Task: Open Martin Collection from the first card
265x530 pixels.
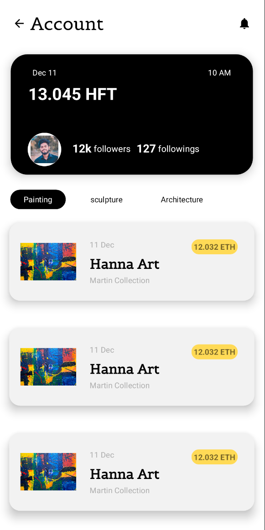Action: (x=120, y=280)
